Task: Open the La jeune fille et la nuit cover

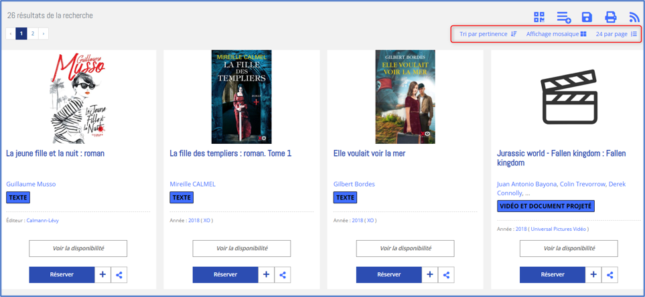Action: pyautogui.click(x=78, y=97)
